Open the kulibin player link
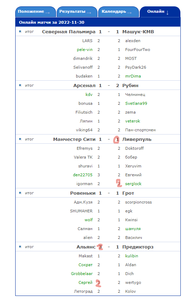This screenshot has height=303, width=185. click(131, 256)
